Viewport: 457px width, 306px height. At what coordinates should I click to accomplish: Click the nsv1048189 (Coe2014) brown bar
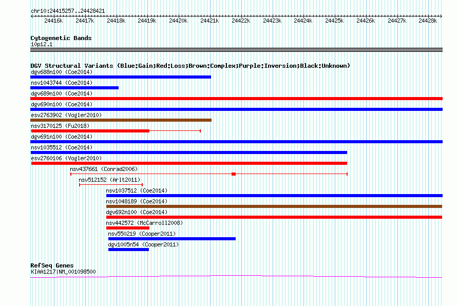coord(274,206)
